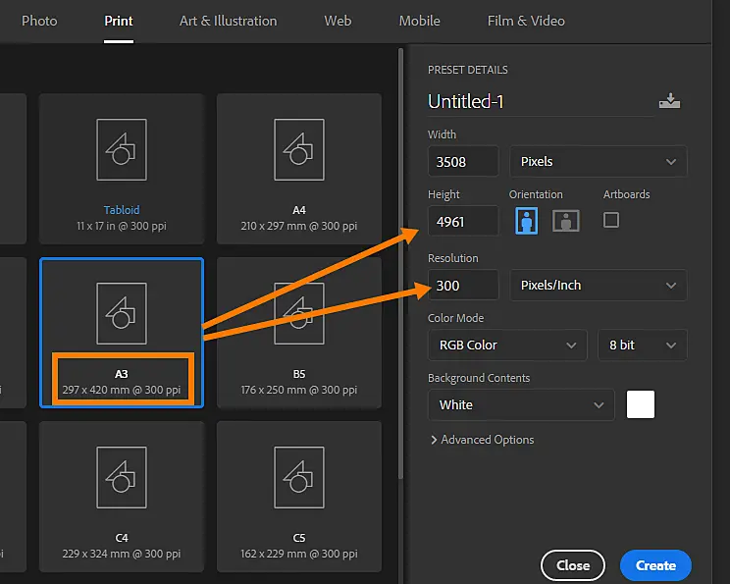Click the white background color swatch
730x584 pixels.
coord(640,404)
